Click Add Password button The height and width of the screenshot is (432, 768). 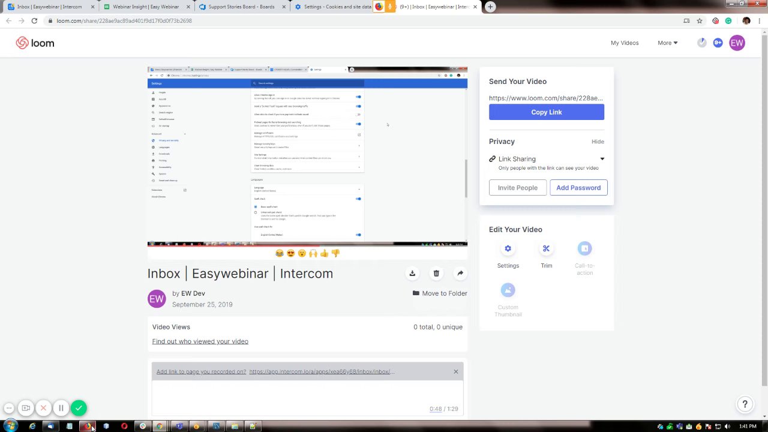coord(578,188)
